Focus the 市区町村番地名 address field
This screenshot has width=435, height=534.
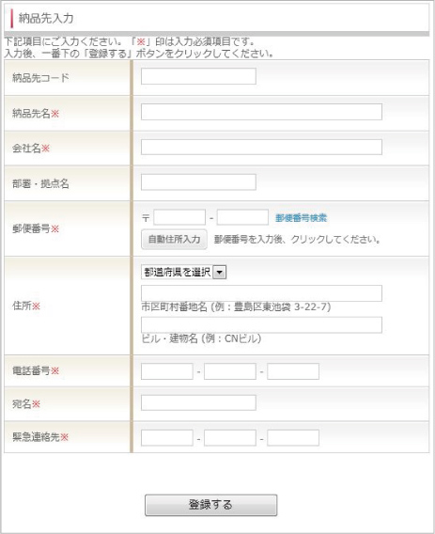click(x=261, y=293)
